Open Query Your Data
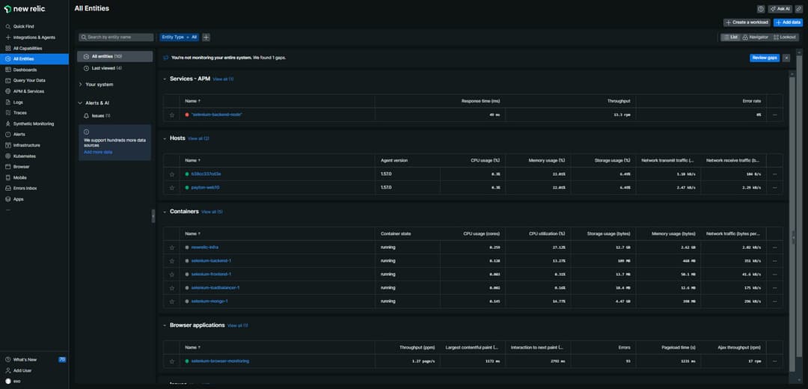 click(34, 80)
